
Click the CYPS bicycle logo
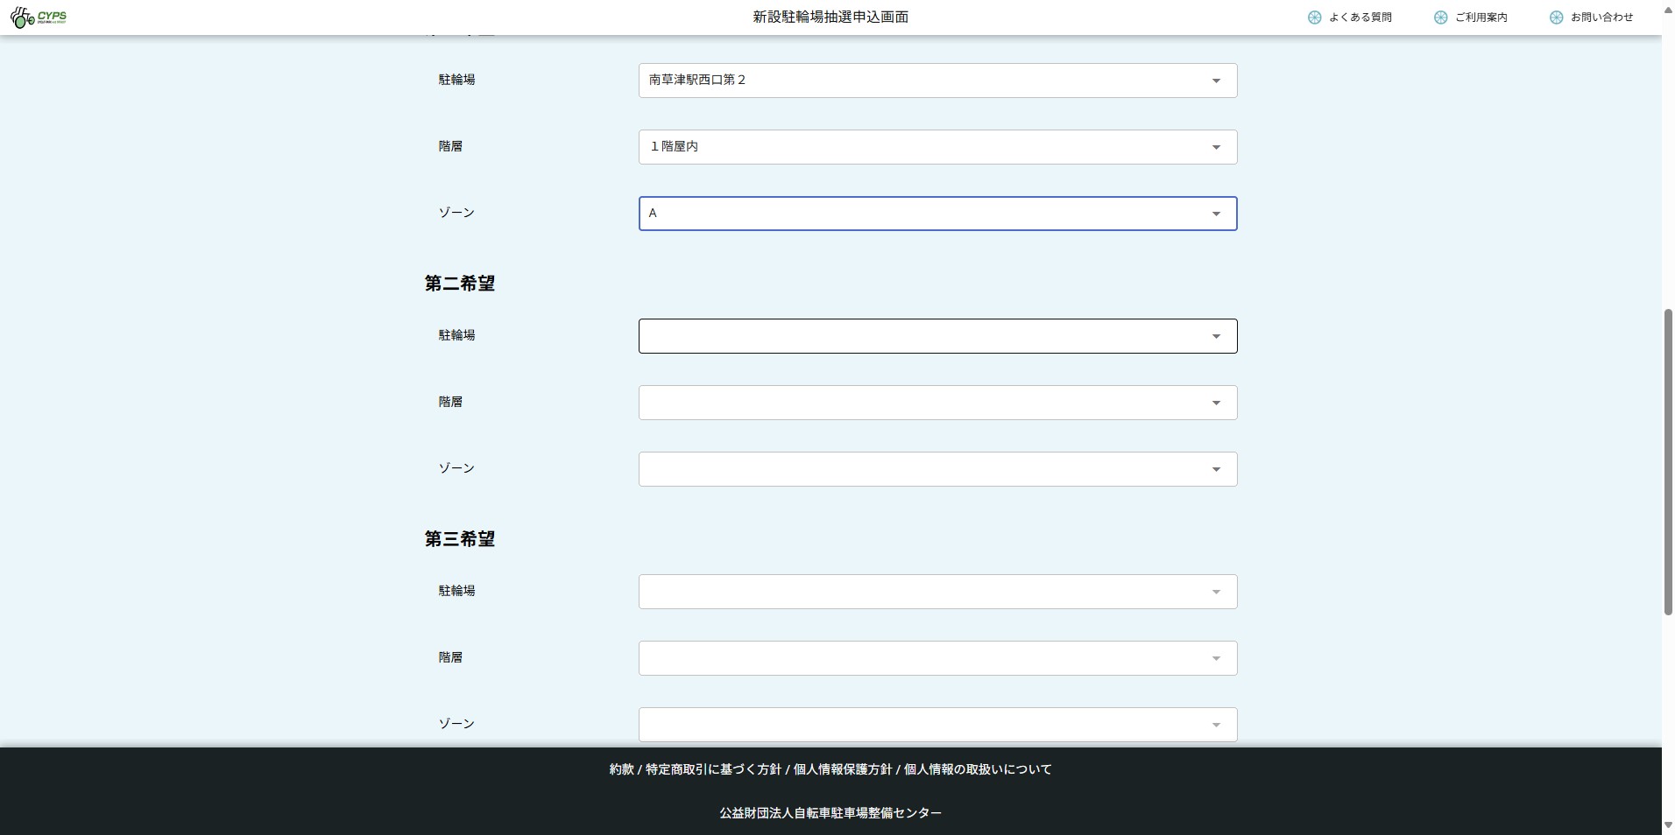point(39,18)
